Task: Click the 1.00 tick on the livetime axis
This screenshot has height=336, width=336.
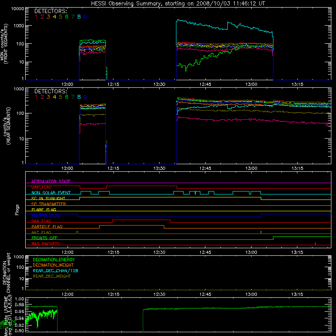Action: click(19, 299)
